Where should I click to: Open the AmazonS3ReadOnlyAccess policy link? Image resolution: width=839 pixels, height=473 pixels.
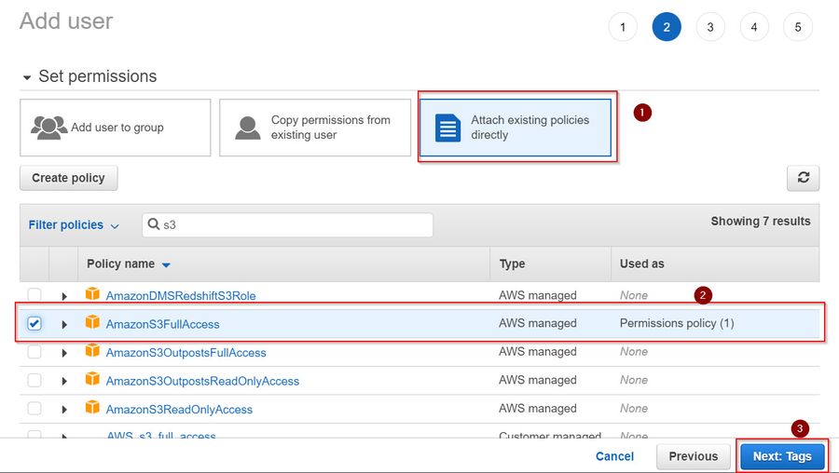pos(179,409)
